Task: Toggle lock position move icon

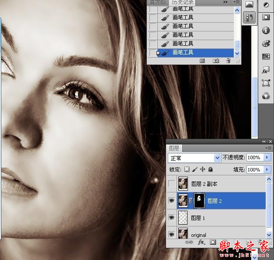Action: click(202, 169)
